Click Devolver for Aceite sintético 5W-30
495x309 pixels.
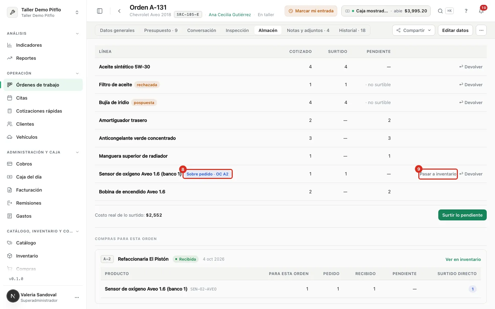pyautogui.click(x=471, y=67)
